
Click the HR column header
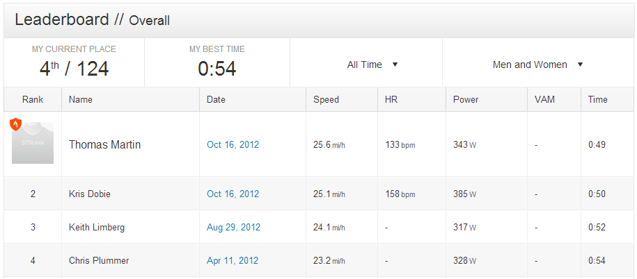tap(391, 99)
